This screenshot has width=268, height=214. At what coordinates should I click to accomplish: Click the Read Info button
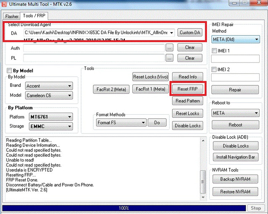[x=188, y=77]
